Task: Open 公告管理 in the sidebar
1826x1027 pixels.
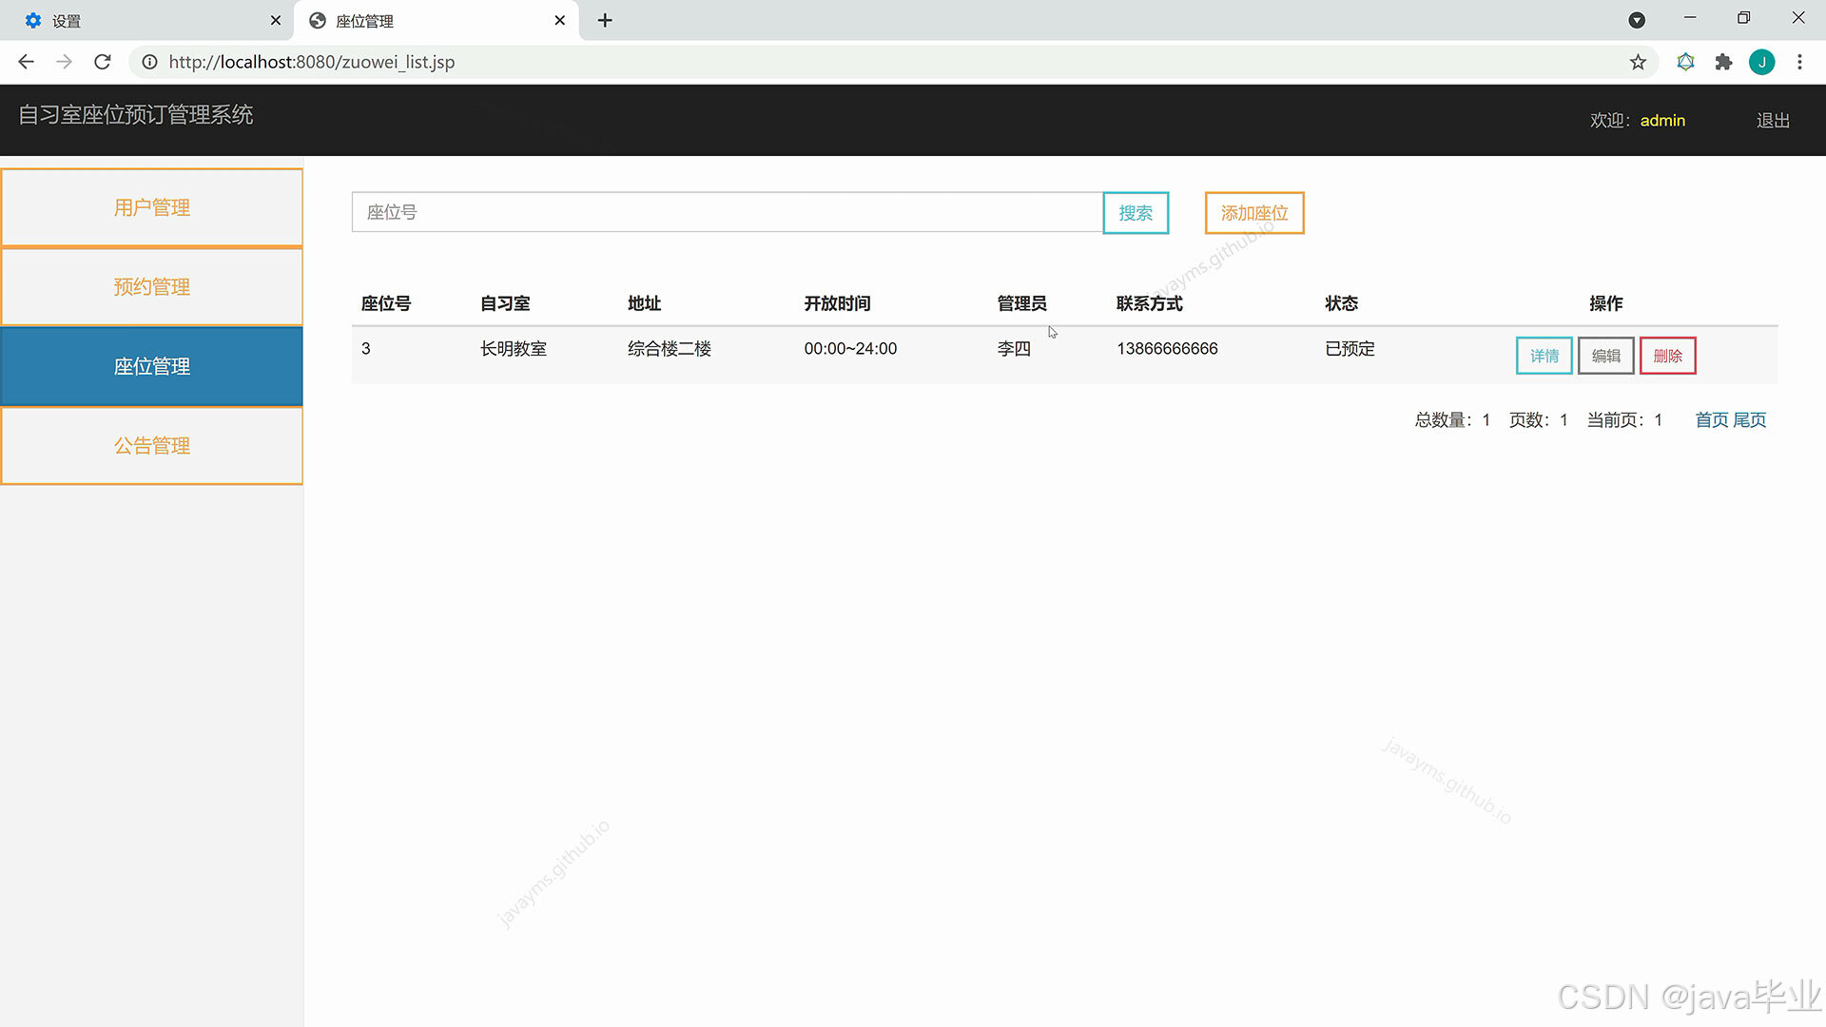Action: tap(152, 445)
